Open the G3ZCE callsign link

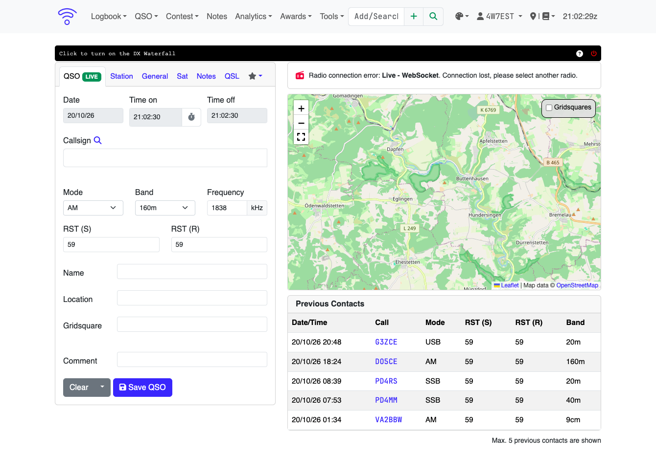386,342
